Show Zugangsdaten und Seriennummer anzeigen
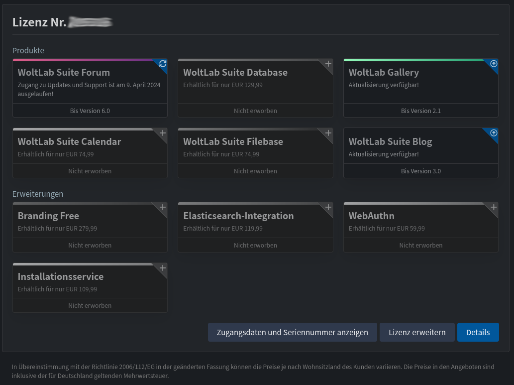 pyautogui.click(x=292, y=332)
